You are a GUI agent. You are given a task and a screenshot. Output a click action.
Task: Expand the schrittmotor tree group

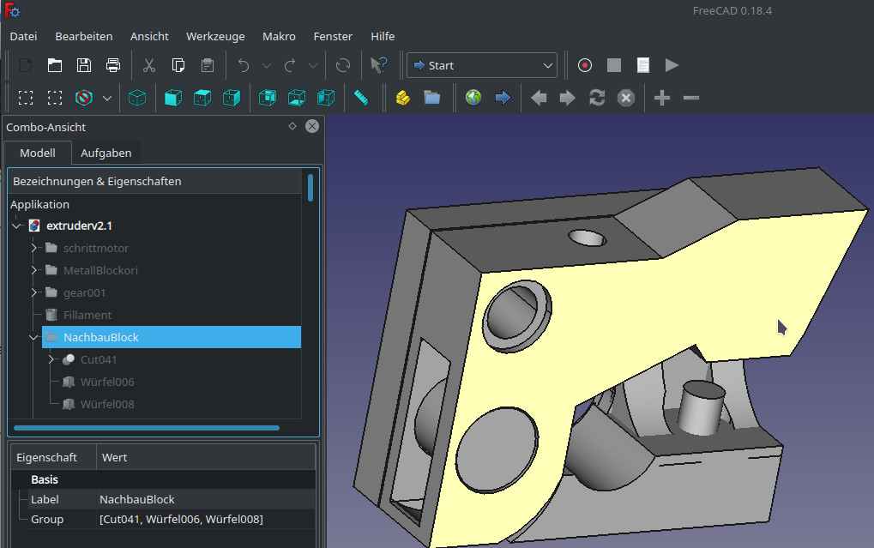pyautogui.click(x=34, y=248)
